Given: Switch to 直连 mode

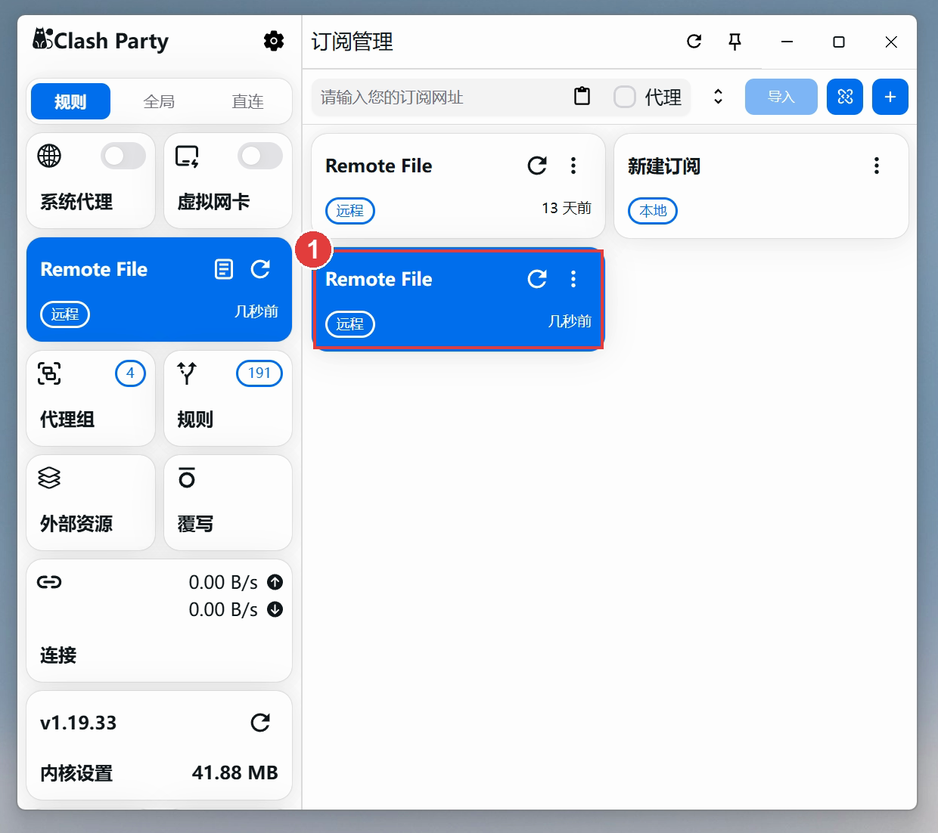Looking at the screenshot, I should pyautogui.click(x=247, y=101).
